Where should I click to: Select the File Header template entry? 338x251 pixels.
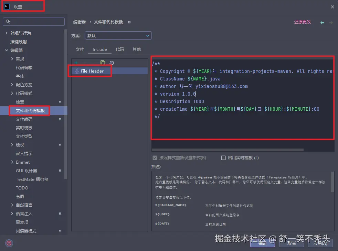(x=92, y=71)
